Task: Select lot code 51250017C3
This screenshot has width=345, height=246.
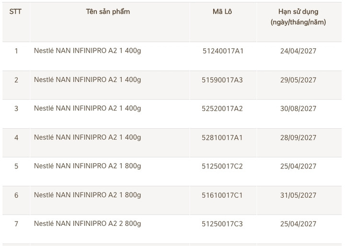Action: [x=222, y=224]
